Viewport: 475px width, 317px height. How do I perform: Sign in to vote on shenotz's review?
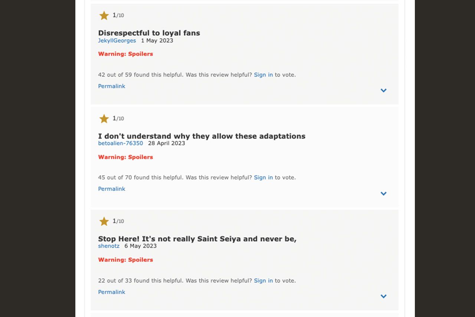point(263,281)
